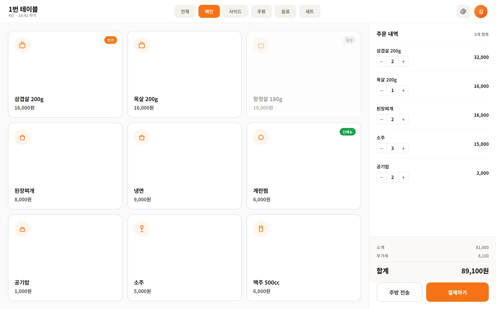Select the 메인 category tab
This screenshot has width=496, height=309.
coord(209,11)
